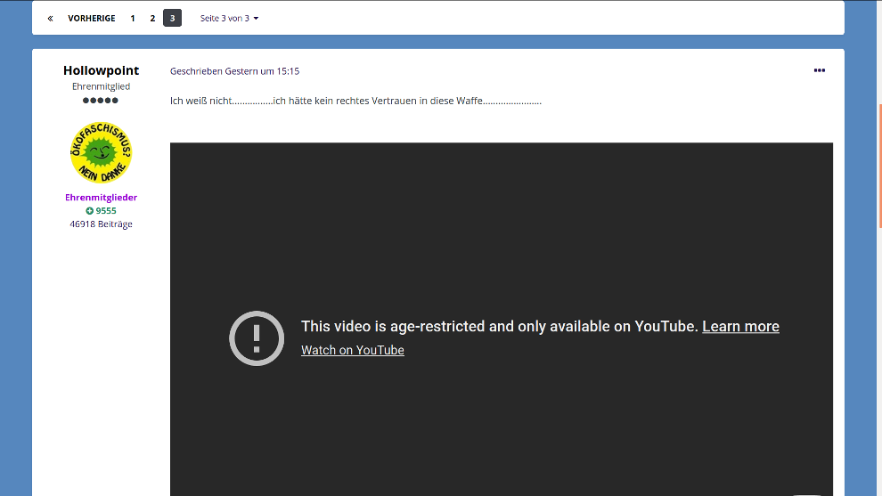The width and height of the screenshot is (882, 496).
Task: Open the Ehrenmitglieder group link
Action: point(102,198)
